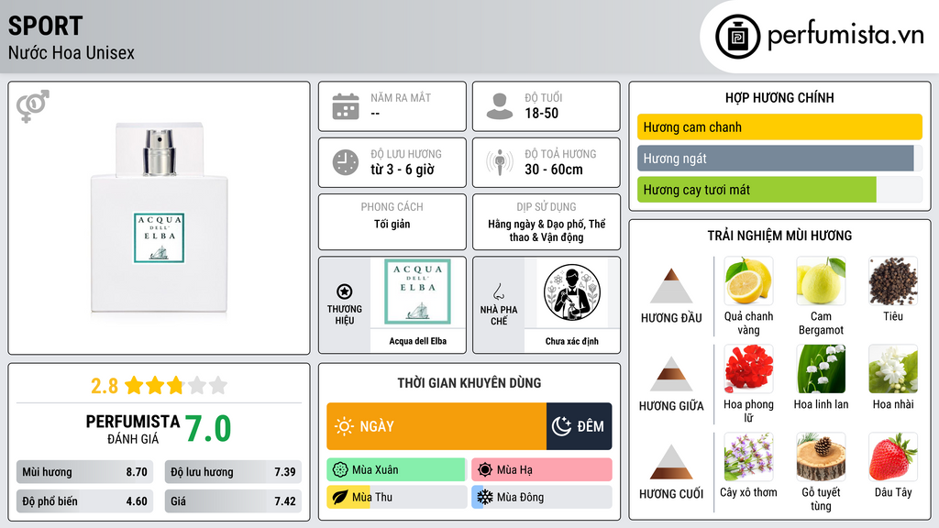
Task: Click the 18-50 age range value
Action: [x=541, y=113]
